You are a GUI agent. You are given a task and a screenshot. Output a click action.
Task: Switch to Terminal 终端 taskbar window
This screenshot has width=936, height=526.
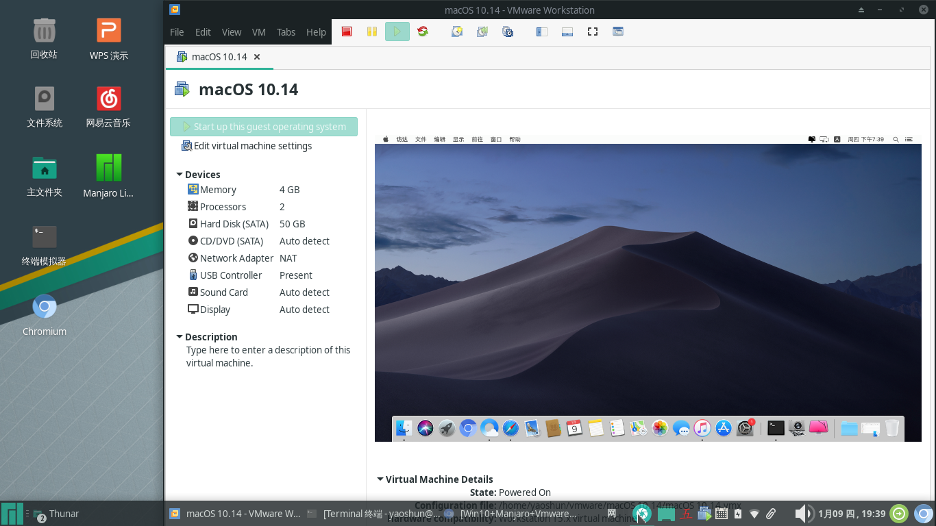click(x=373, y=514)
